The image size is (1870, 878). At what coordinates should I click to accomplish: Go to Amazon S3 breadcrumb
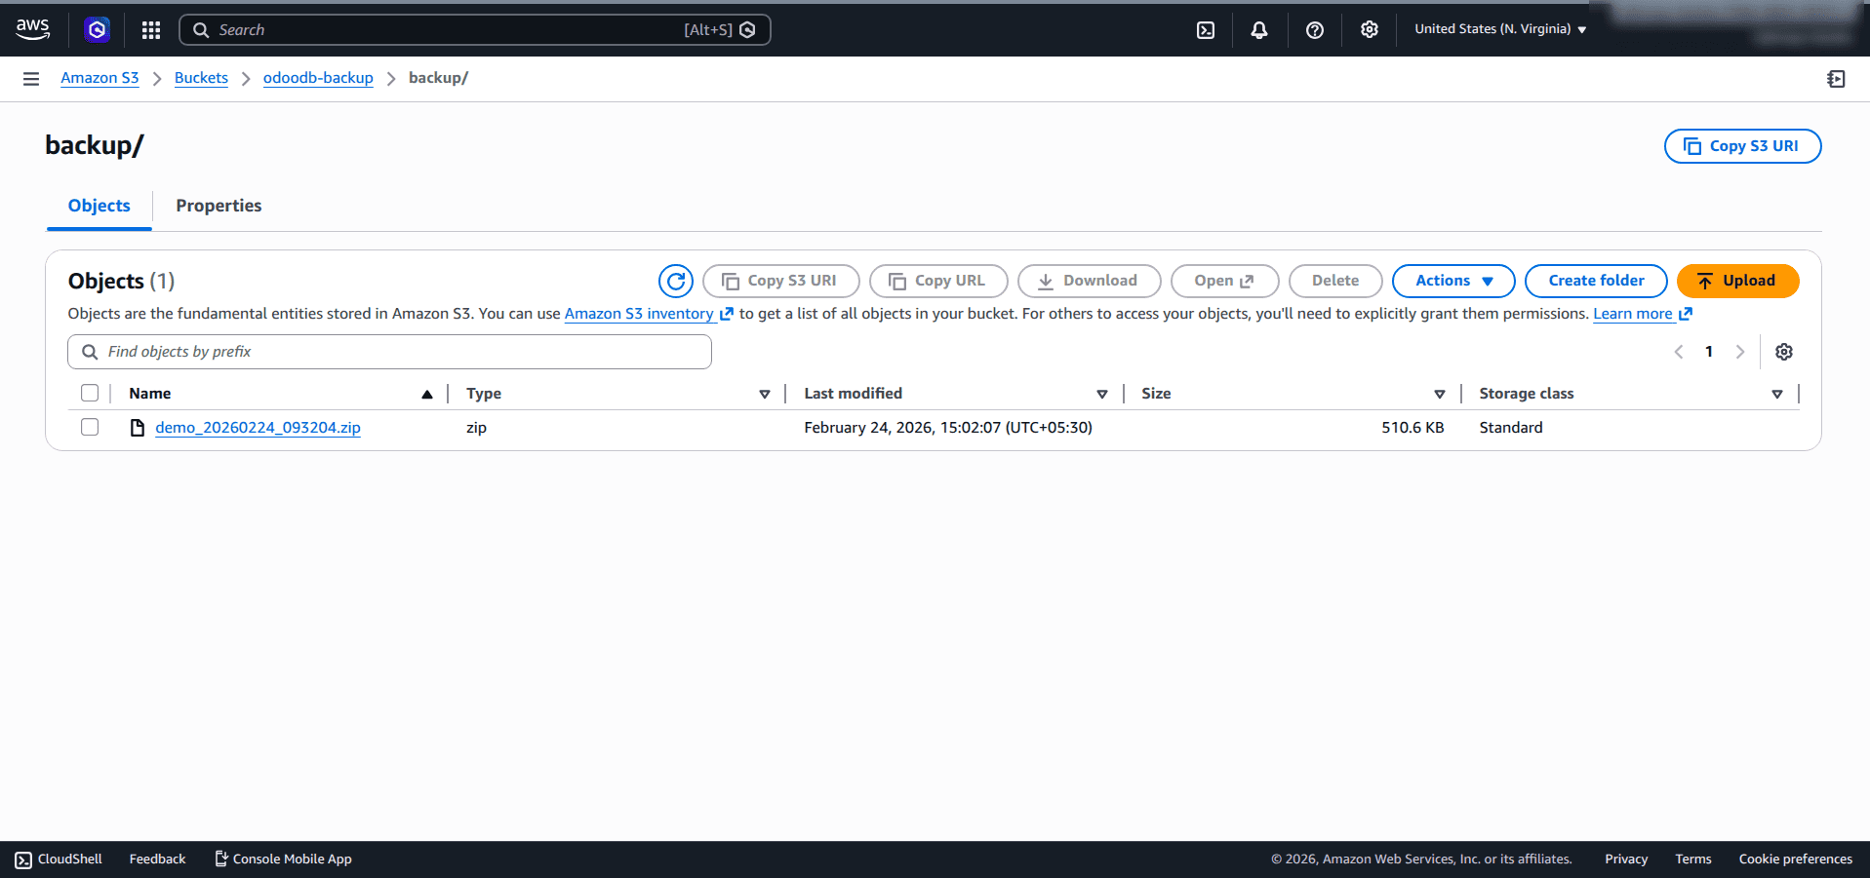pos(99,78)
